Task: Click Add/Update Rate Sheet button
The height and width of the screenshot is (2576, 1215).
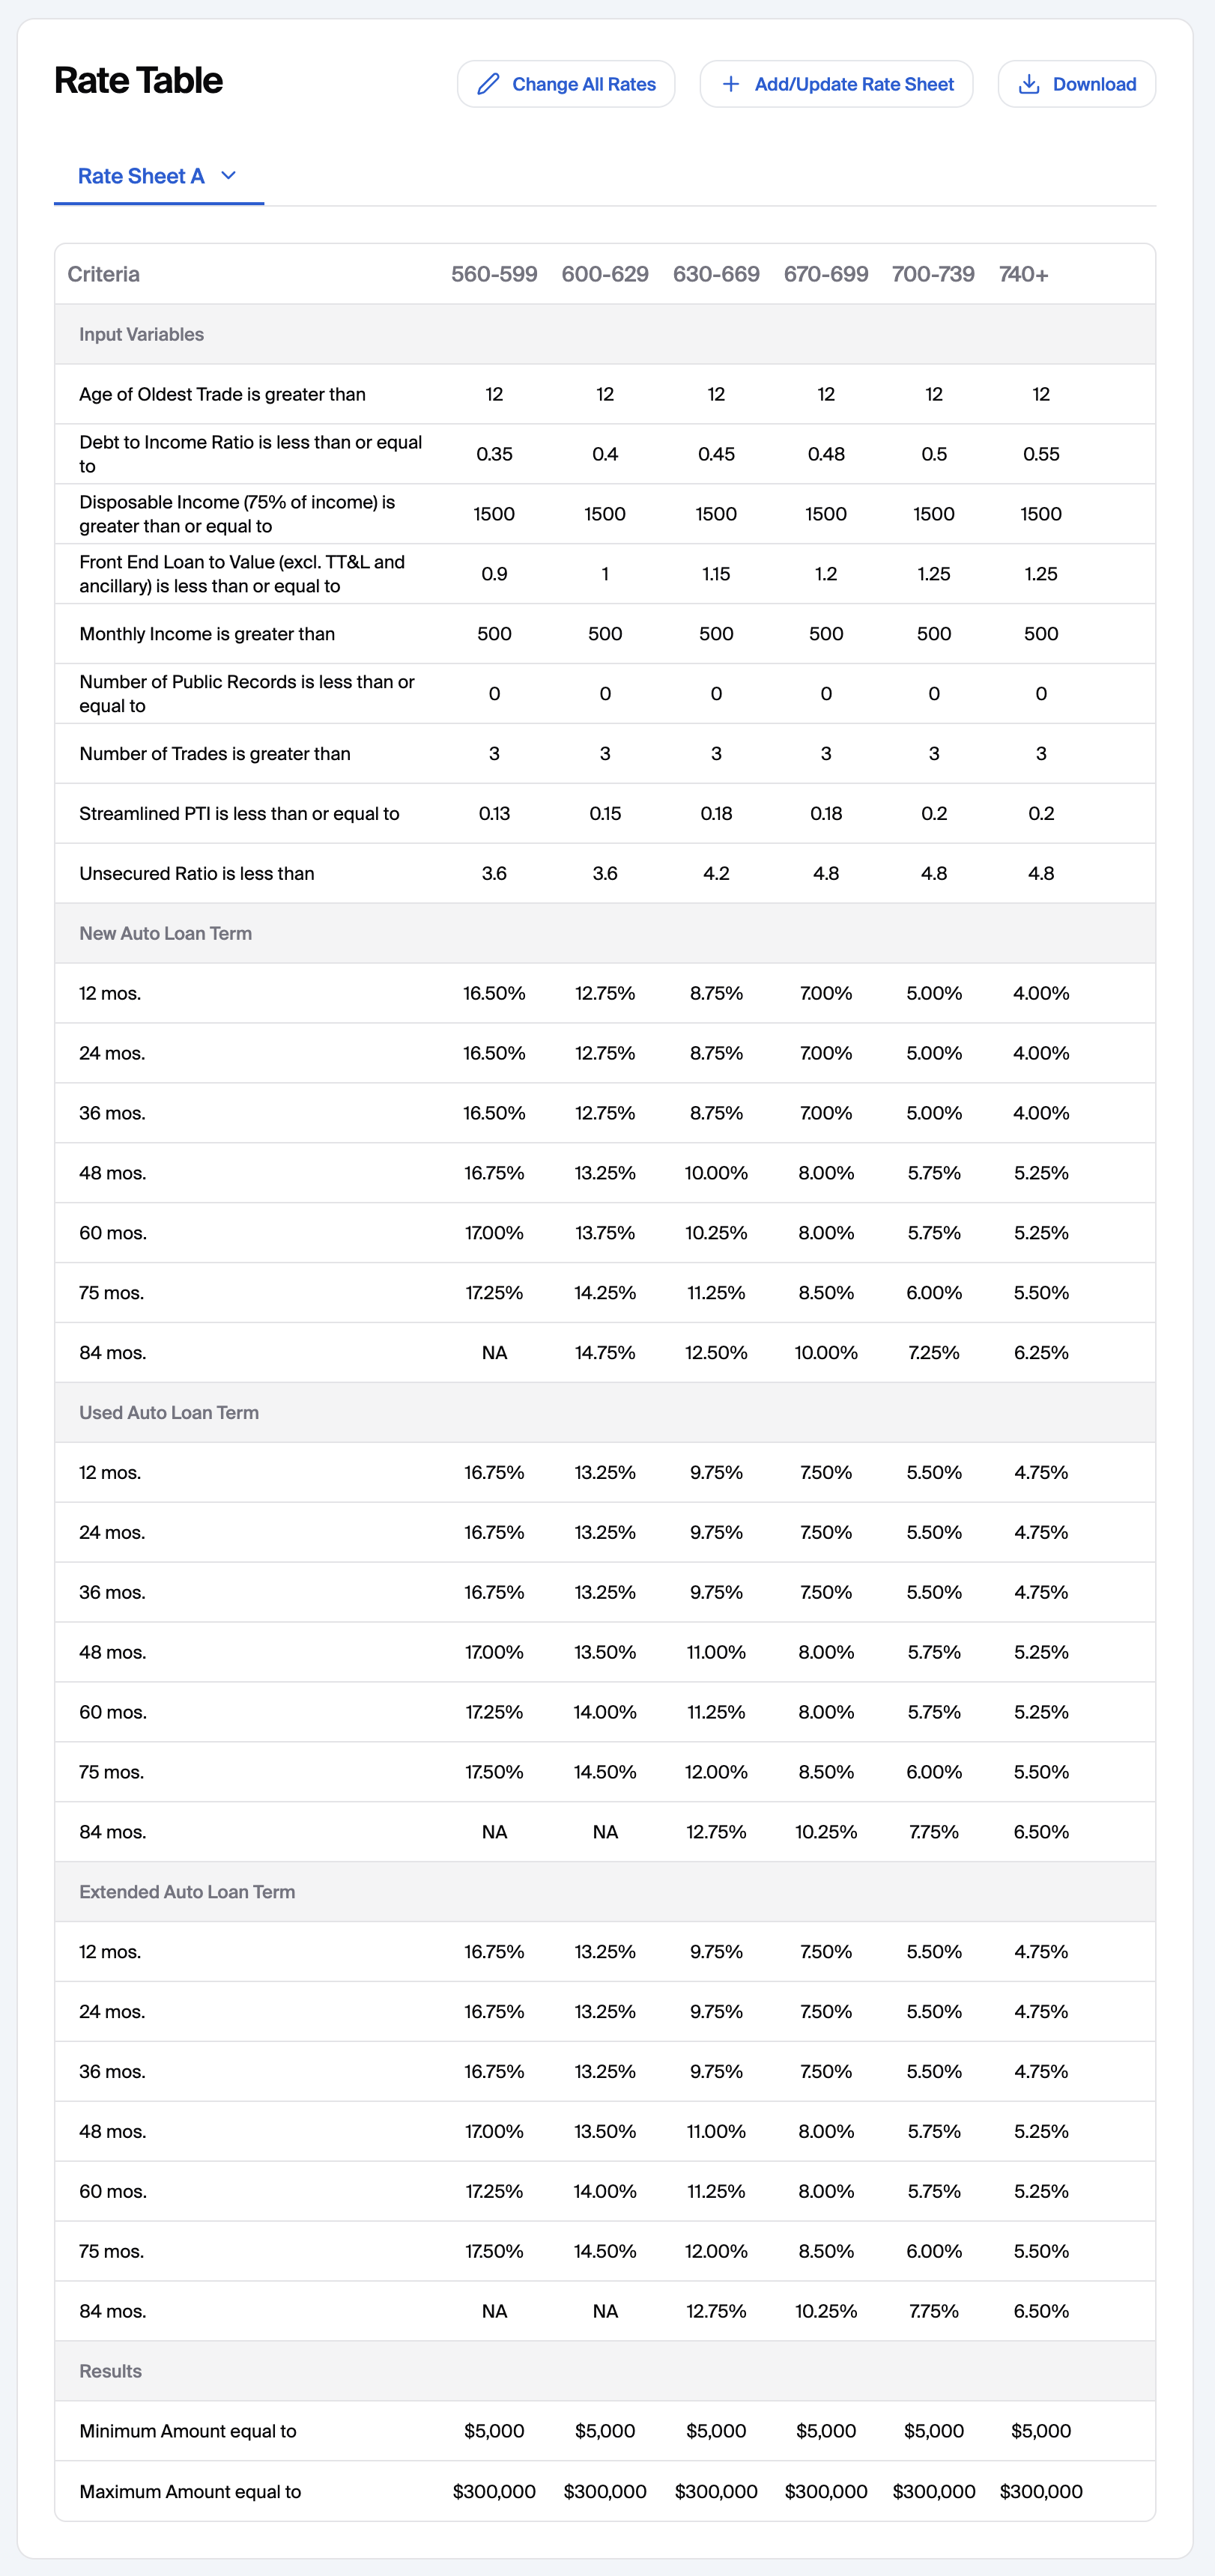Action: 836,84
